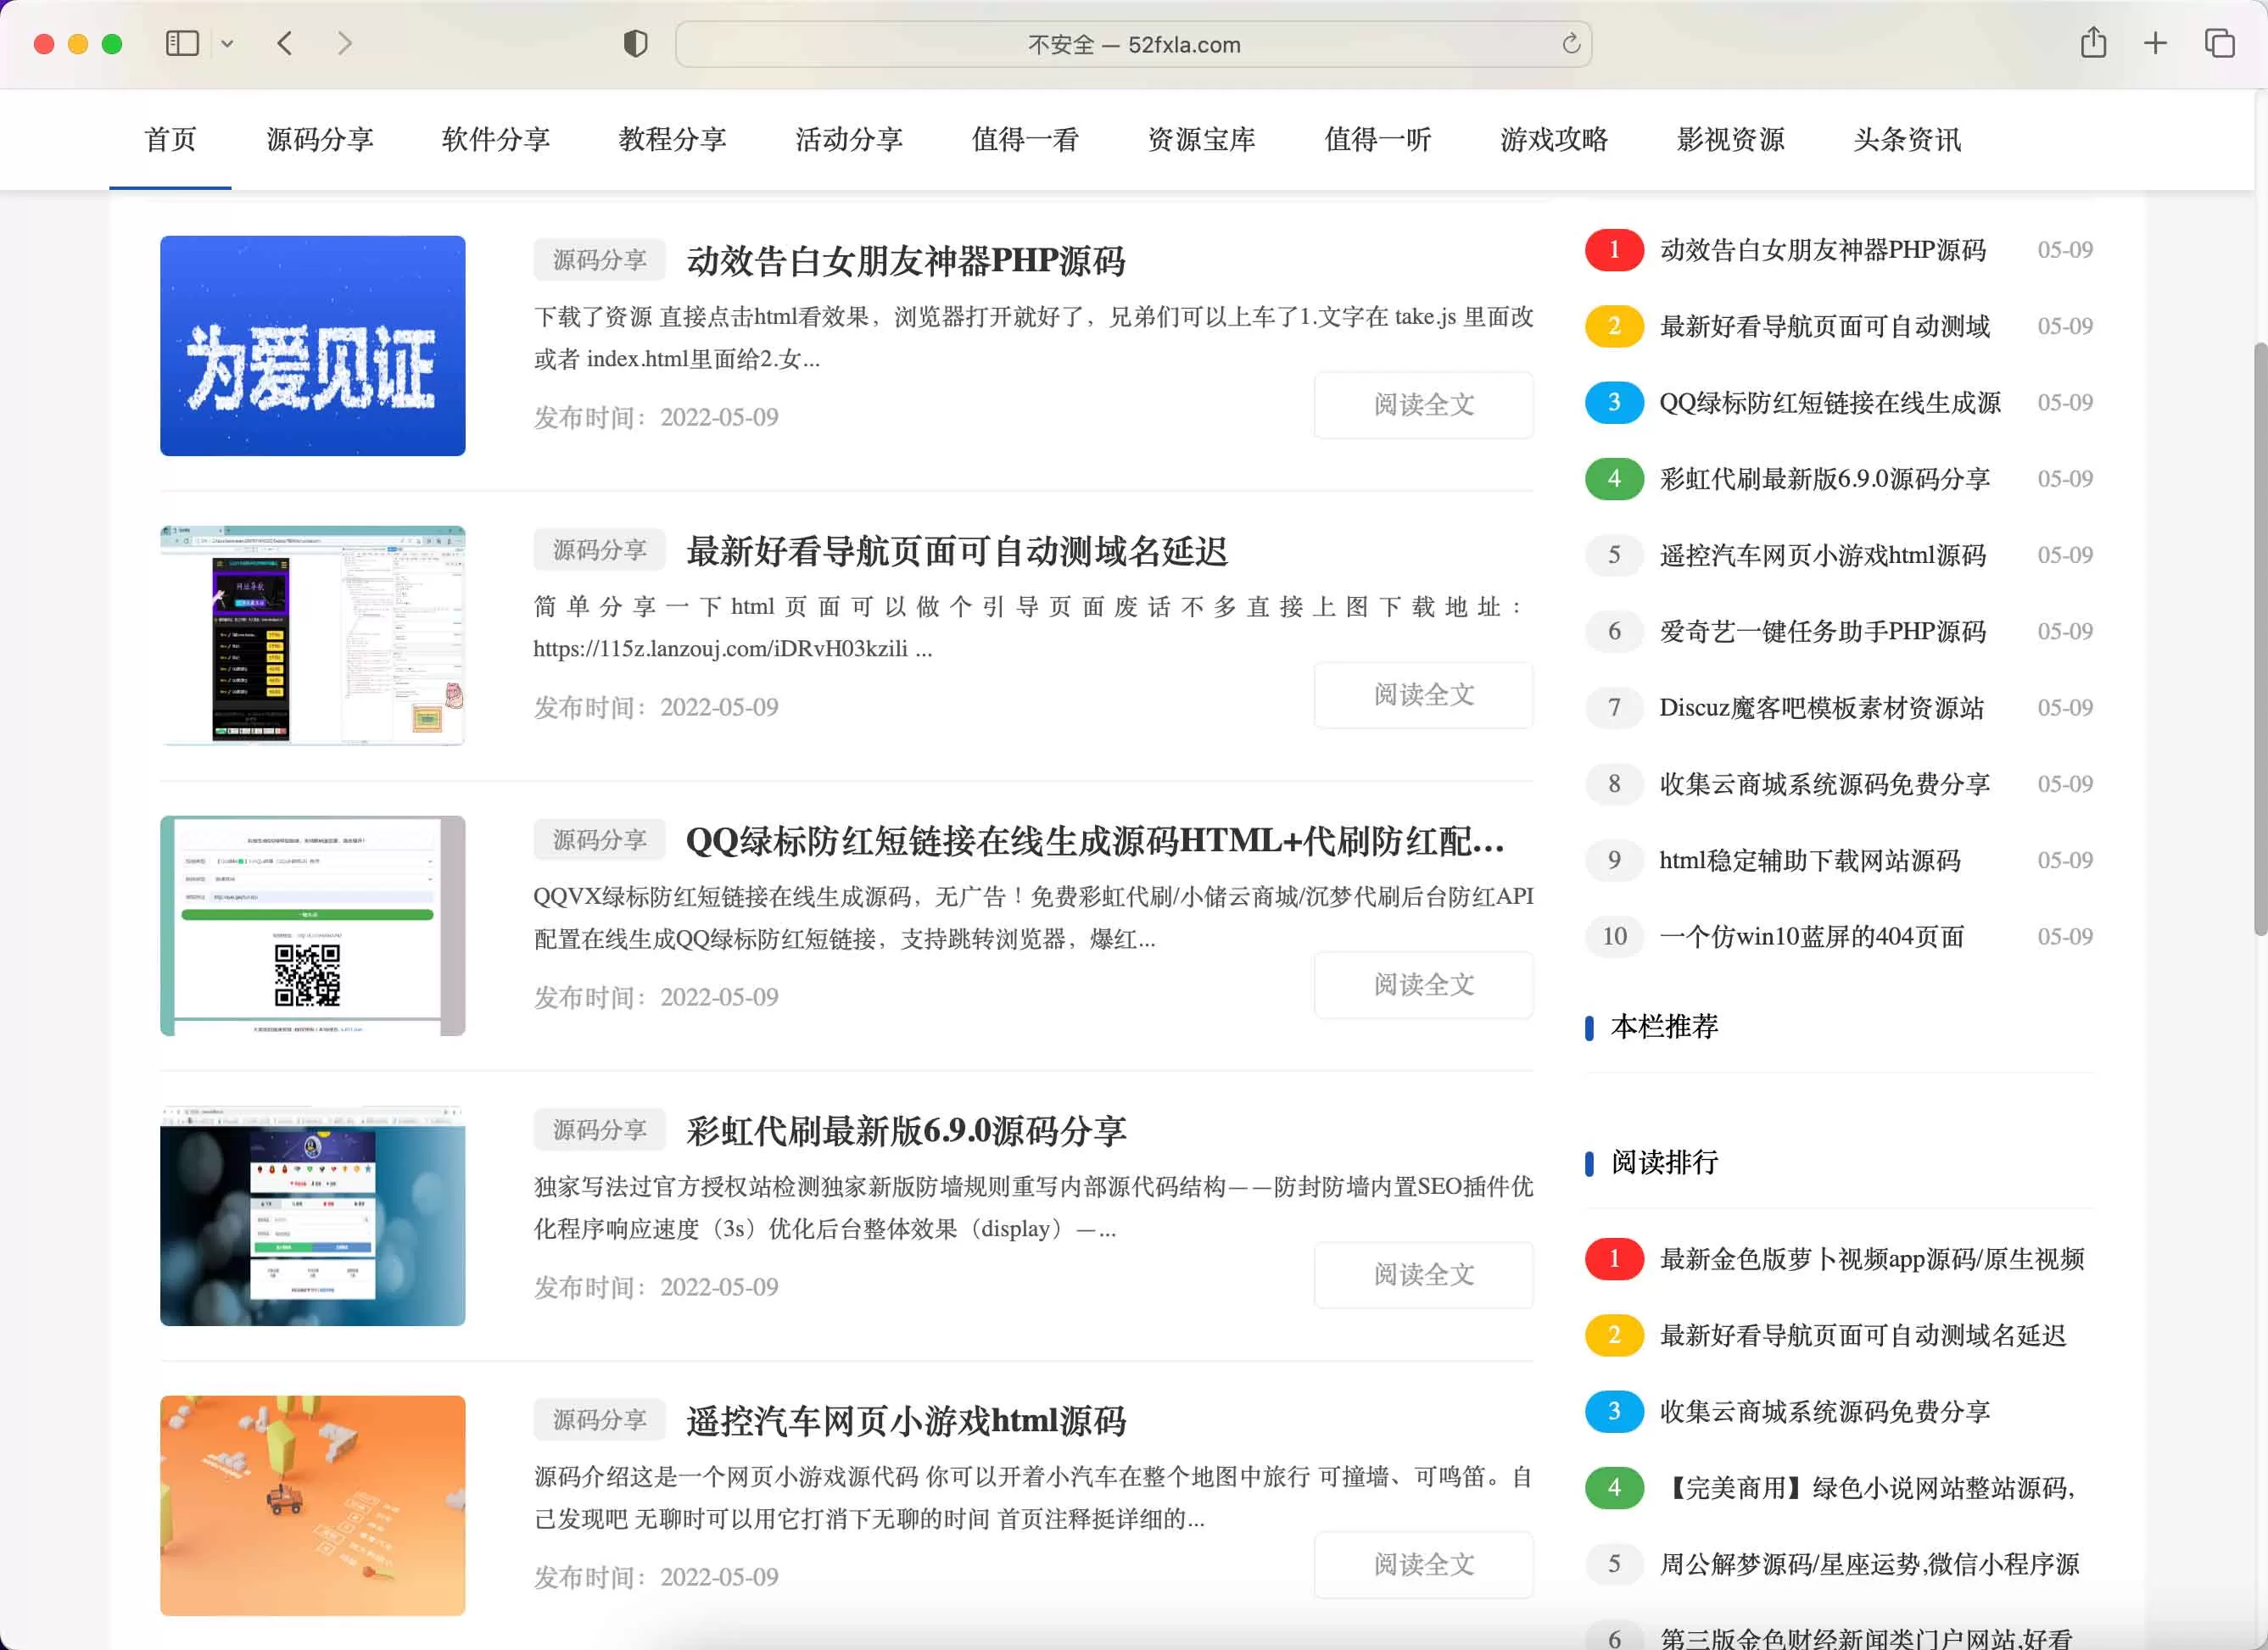Click 源码分享 tag beside 彩虹代刷 title
This screenshot has width=2268, height=1650.
tap(599, 1129)
